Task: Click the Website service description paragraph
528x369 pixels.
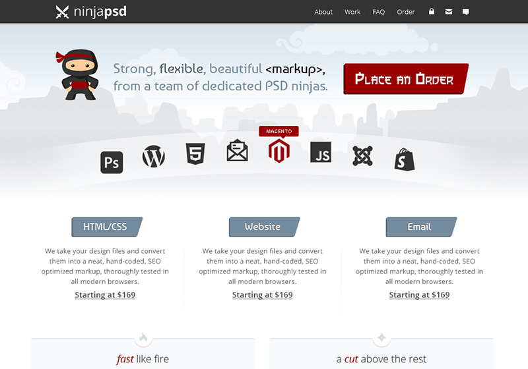Action: (262, 266)
